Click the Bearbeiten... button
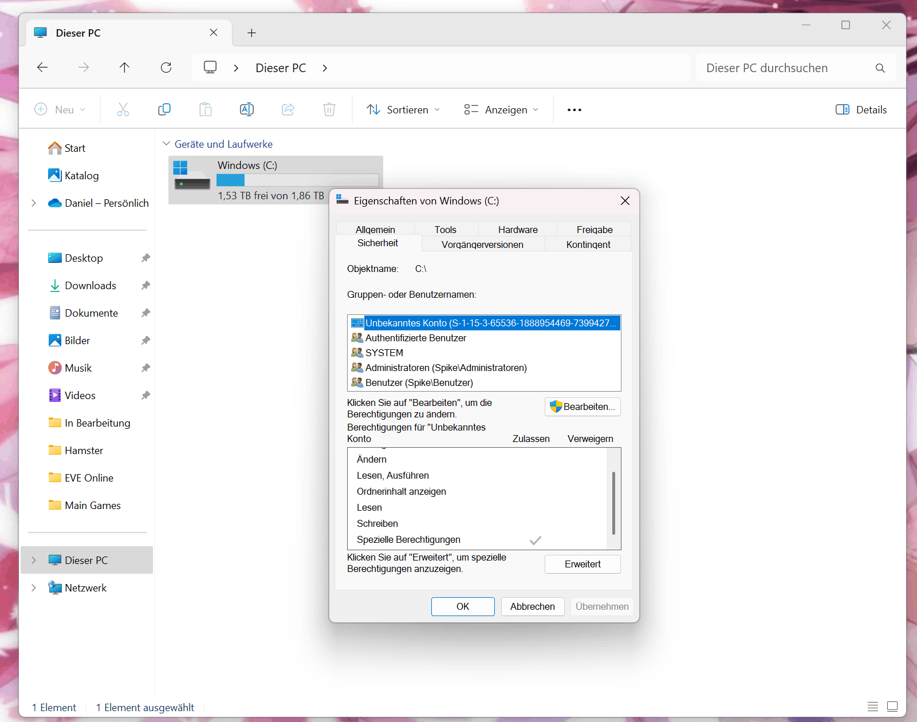The width and height of the screenshot is (917, 722). [x=583, y=407]
